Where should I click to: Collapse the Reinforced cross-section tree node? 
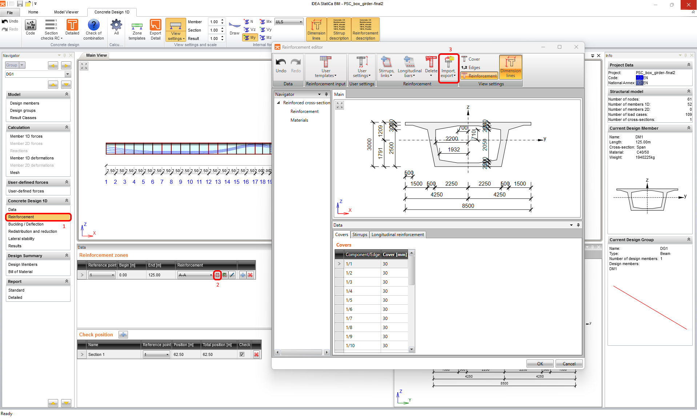pos(279,103)
